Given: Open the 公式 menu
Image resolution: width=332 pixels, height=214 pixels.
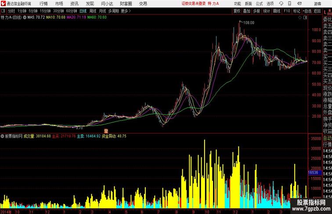Looking at the screenshot, I should coord(259,4).
